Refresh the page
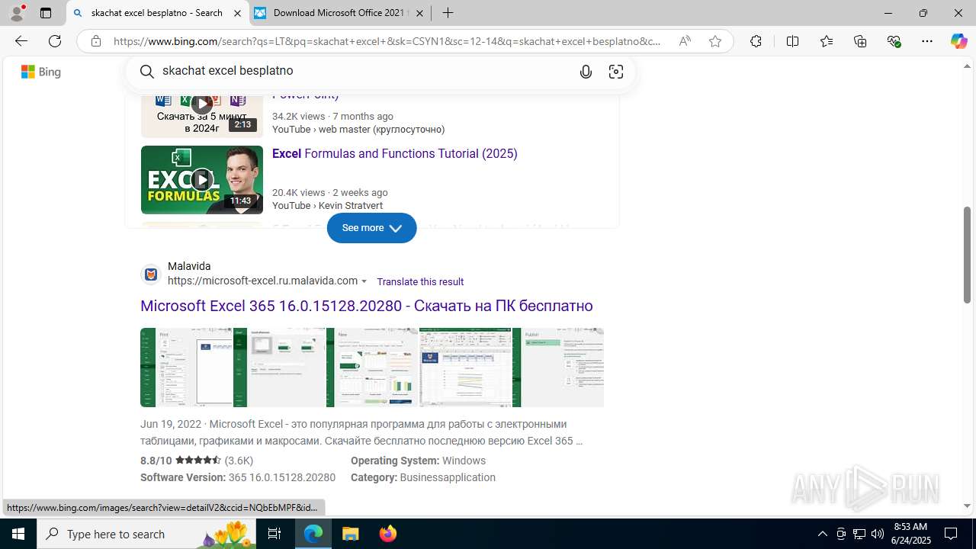This screenshot has height=549, width=976. tap(55, 41)
